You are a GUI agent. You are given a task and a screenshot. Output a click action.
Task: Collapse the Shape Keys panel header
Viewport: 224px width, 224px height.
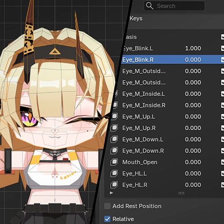coord(136,18)
